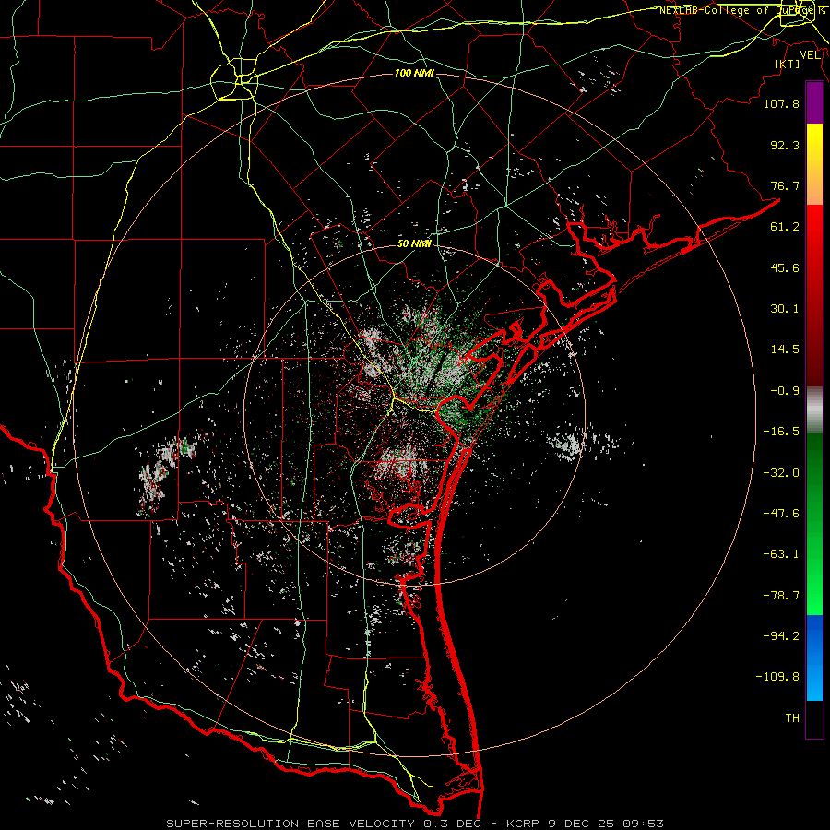Click the -109.8 velocity scale value
The width and height of the screenshot is (830, 830).
click(777, 677)
